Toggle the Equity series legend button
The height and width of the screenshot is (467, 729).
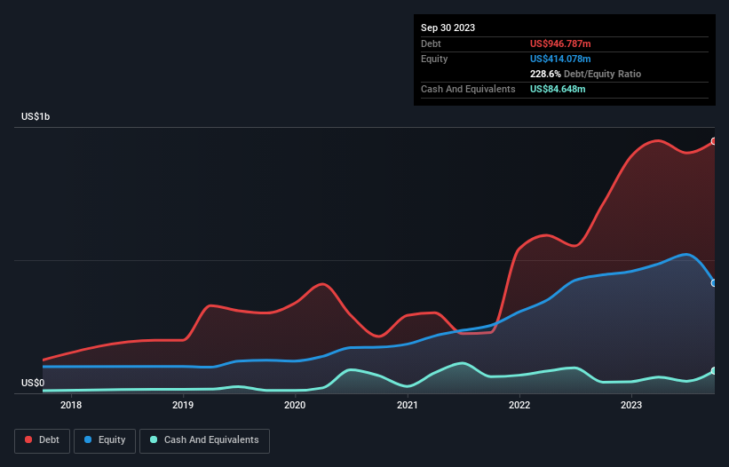click(x=105, y=440)
